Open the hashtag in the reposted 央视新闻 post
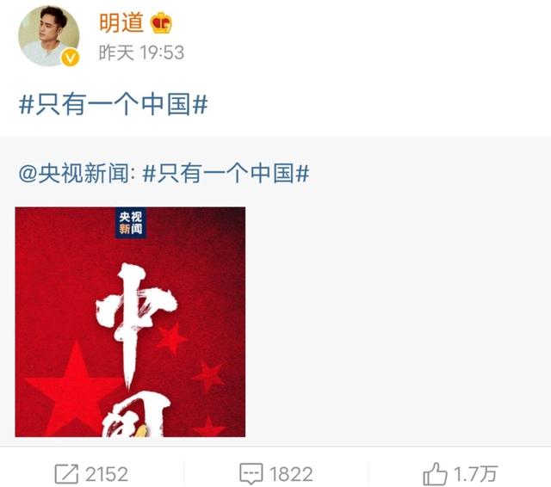The image size is (551, 487). (x=226, y=173)
